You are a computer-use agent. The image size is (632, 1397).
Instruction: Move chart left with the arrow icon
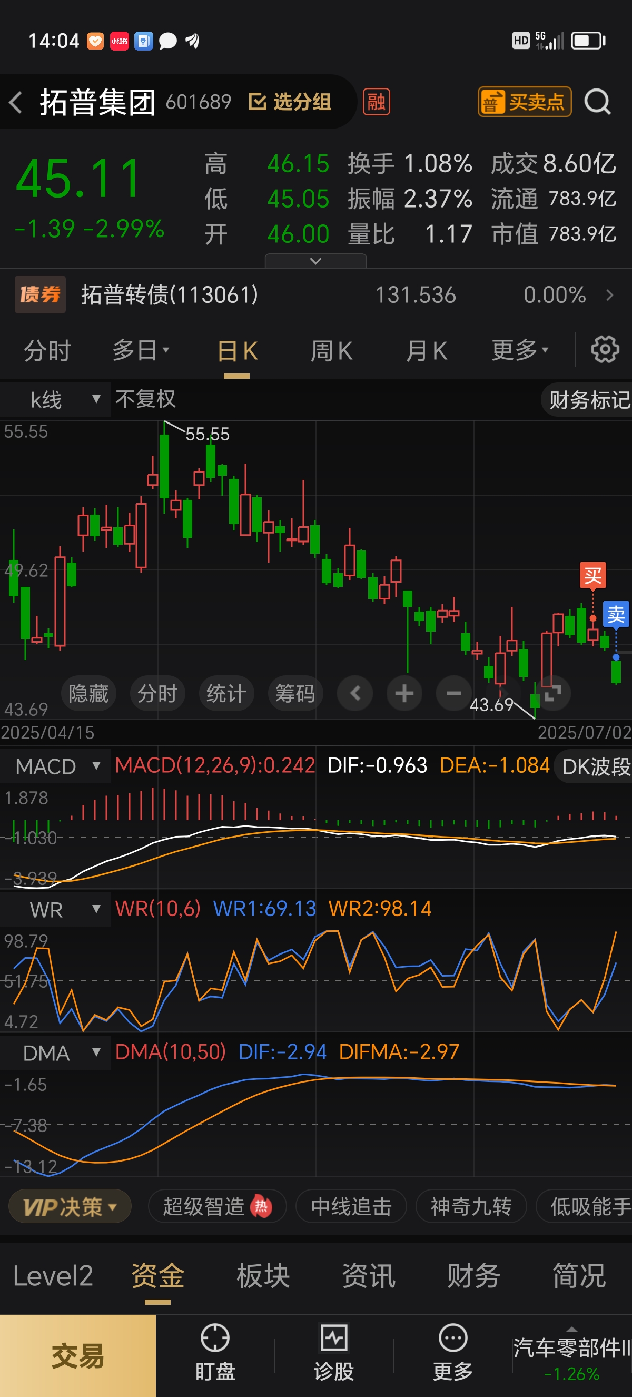[355, 693]
